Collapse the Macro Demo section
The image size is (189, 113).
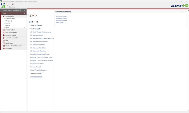point(30,25)
